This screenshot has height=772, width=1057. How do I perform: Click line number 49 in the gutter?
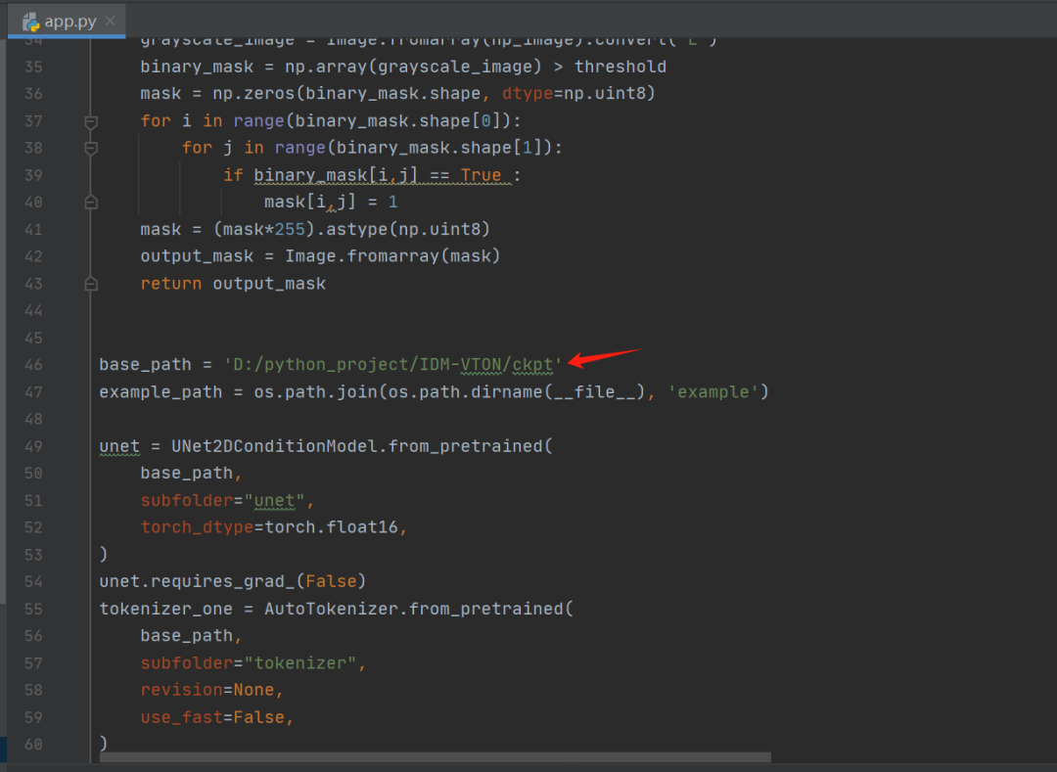pyautogui.click(x=33, y=446)
